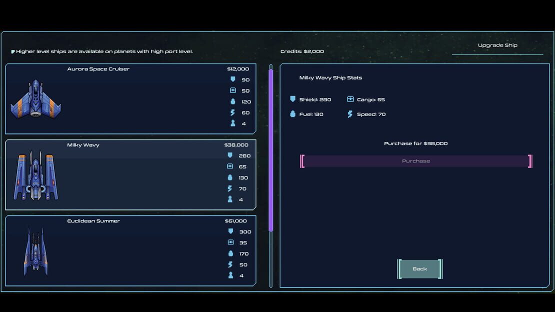Click the fuel drop icon on the Milky Wavy card

[x=230, y=177]
